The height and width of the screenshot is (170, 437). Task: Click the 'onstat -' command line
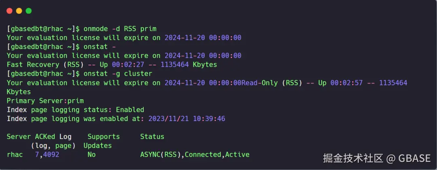[x=62, y=47]
